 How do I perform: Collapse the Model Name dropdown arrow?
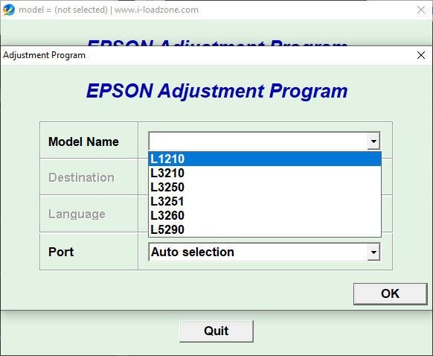[373, 142]
